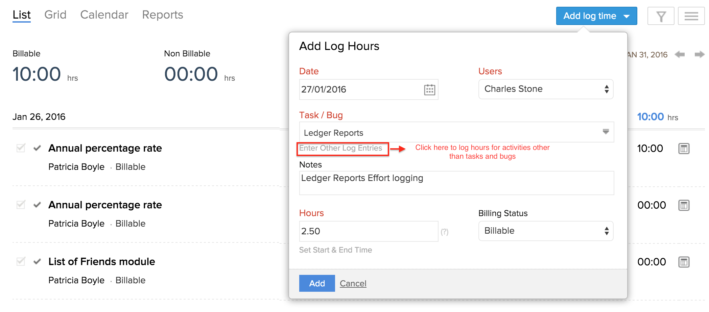Viewport: 709px width, 312px height.
Task: Click timesheet icon beside the 10:00 entry
Action: point(684,149)
